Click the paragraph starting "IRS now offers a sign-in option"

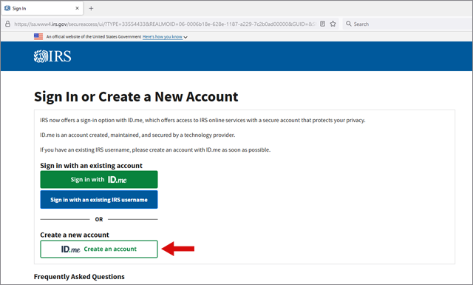pos(203,120)
